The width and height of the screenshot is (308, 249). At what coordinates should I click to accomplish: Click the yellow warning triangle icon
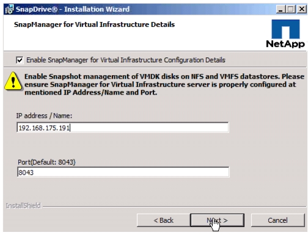[13, 81]
